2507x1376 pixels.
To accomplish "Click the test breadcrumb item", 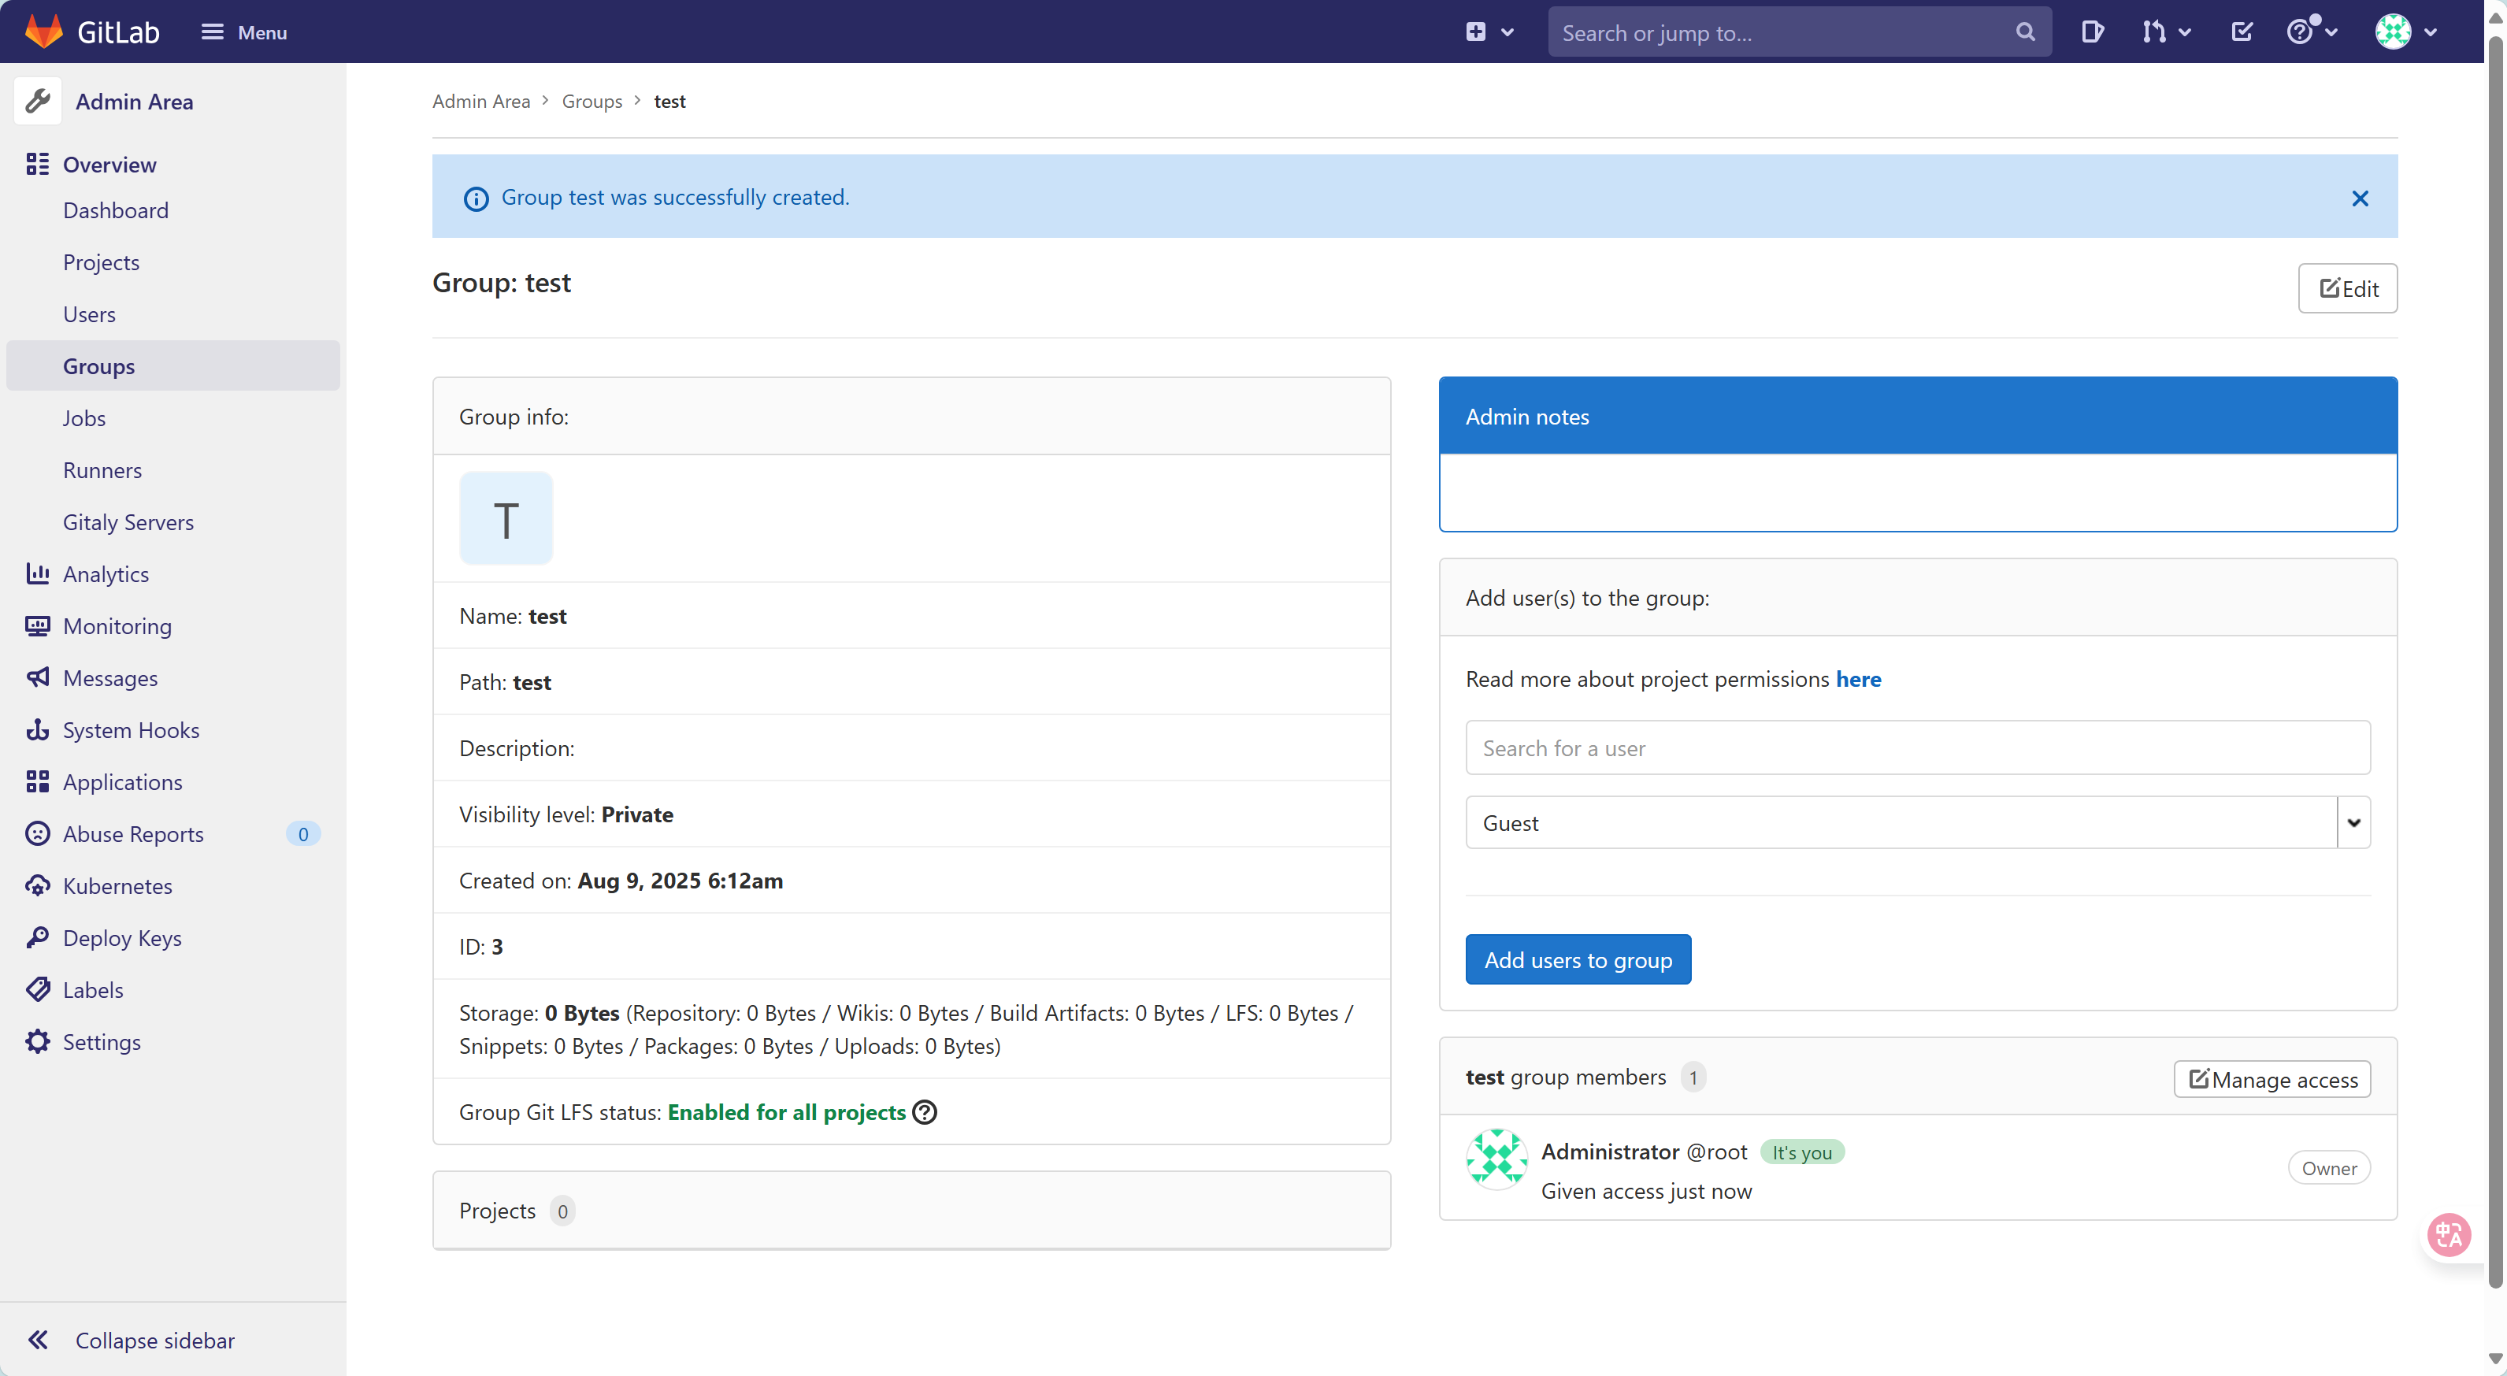I will [669, 101].
